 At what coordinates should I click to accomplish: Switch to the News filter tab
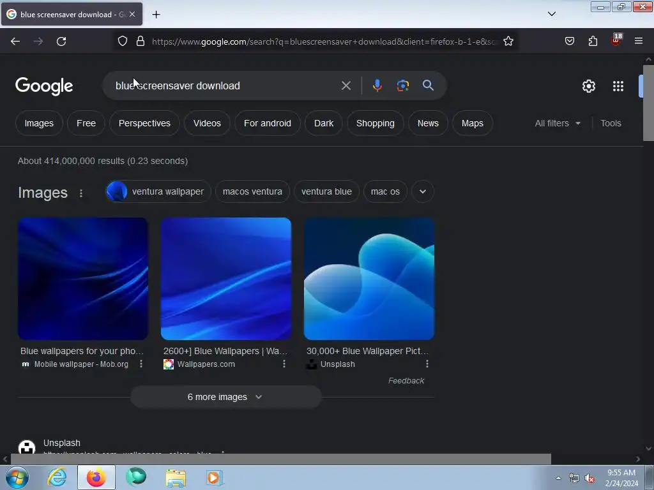(428, 123)
